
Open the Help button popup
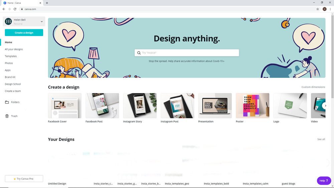[324, 181]
